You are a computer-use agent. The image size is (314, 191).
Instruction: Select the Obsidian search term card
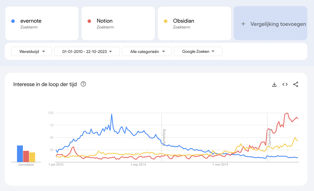194,24
